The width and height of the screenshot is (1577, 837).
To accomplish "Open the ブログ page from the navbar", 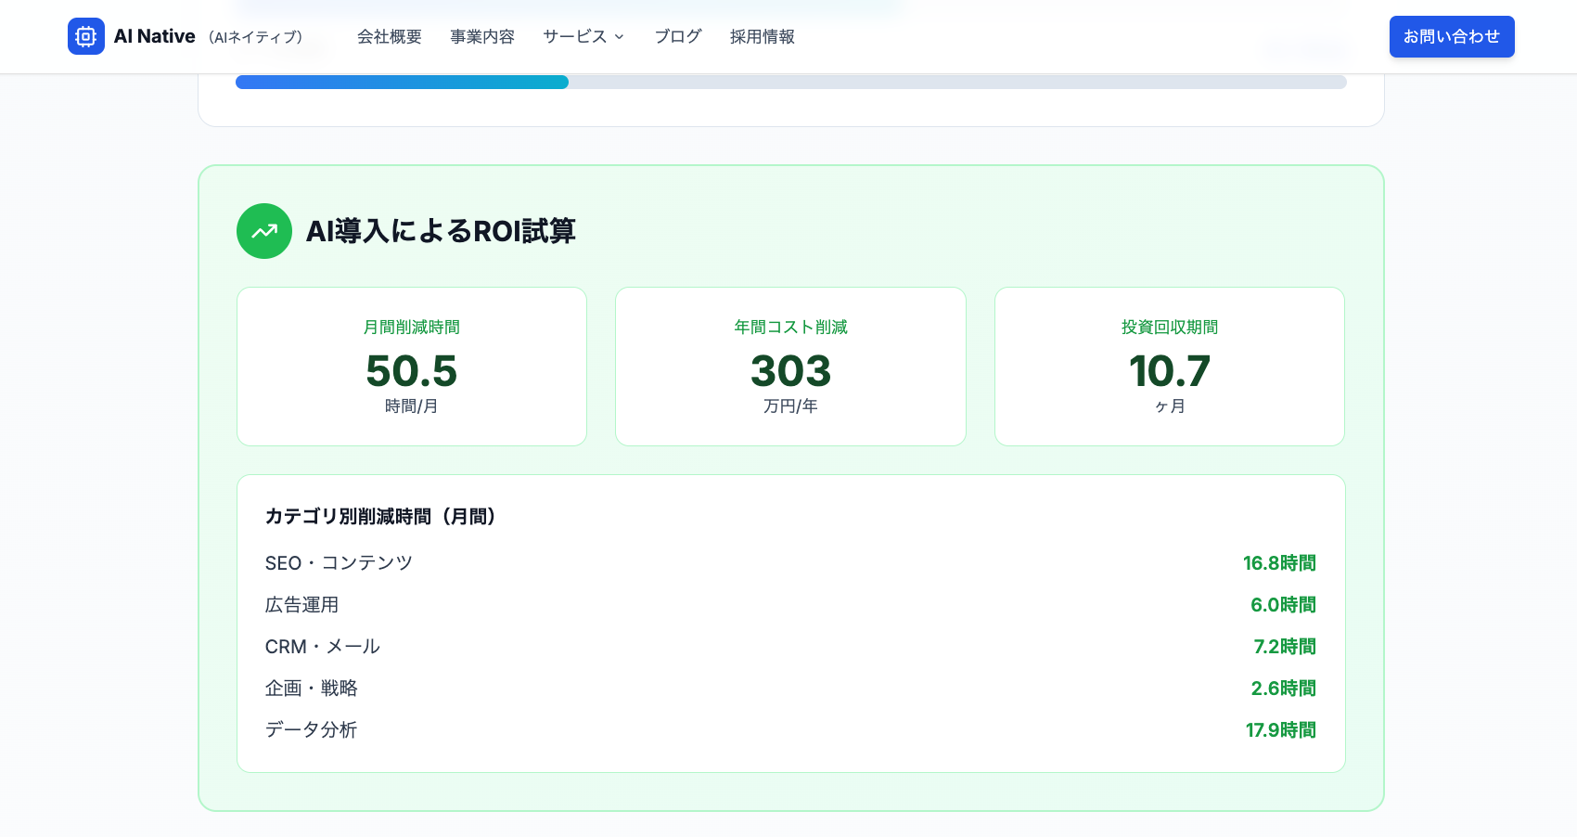I will tap(677, 37).
